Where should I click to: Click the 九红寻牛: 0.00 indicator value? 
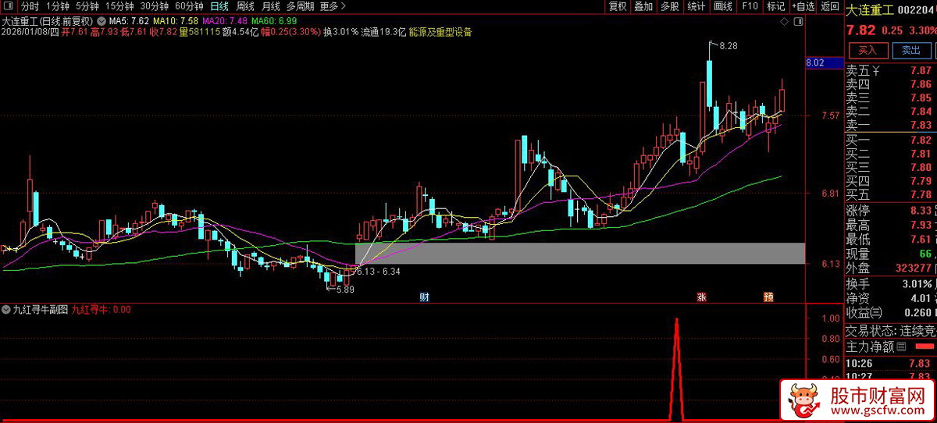(102, 309)
